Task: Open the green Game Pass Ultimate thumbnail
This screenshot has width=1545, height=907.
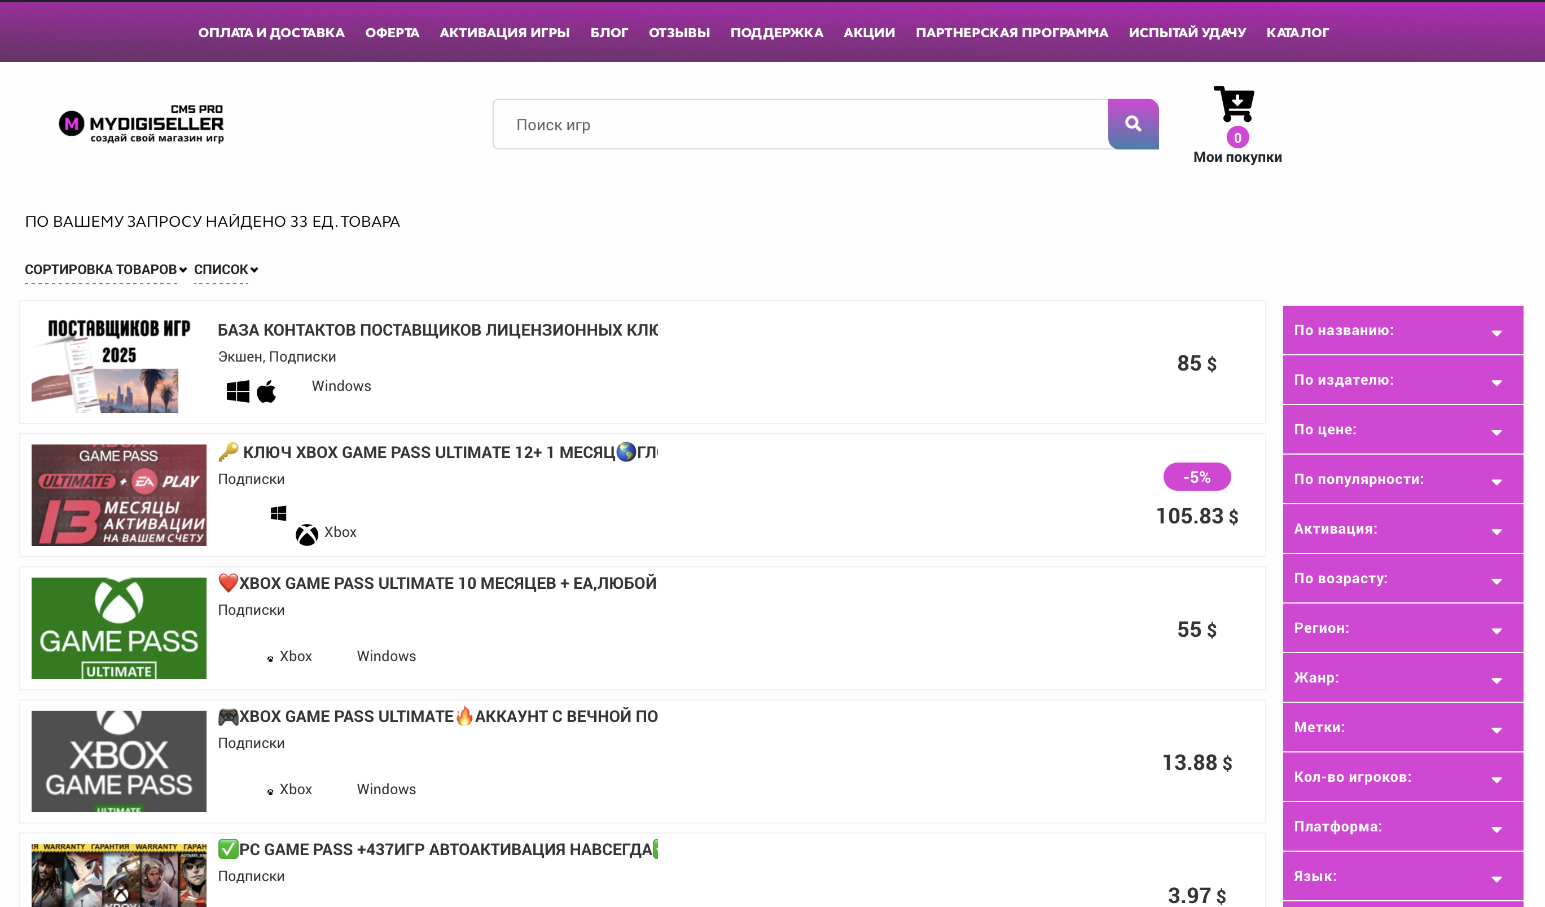Action: coord(119,628)
